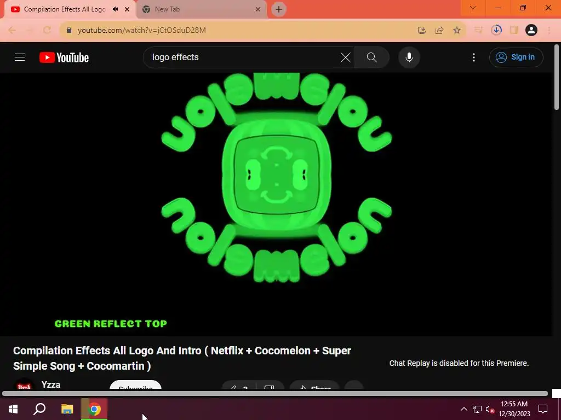The image size is (561, 420).
Task: Clear the search text with the X
Action: 346,57
